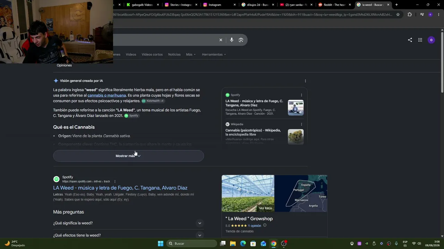Close the Reddit browser tab
The image size is (444, 249).
click(350, 5)
